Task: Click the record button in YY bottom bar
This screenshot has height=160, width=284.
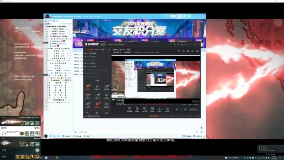Action: click(87, 136)
